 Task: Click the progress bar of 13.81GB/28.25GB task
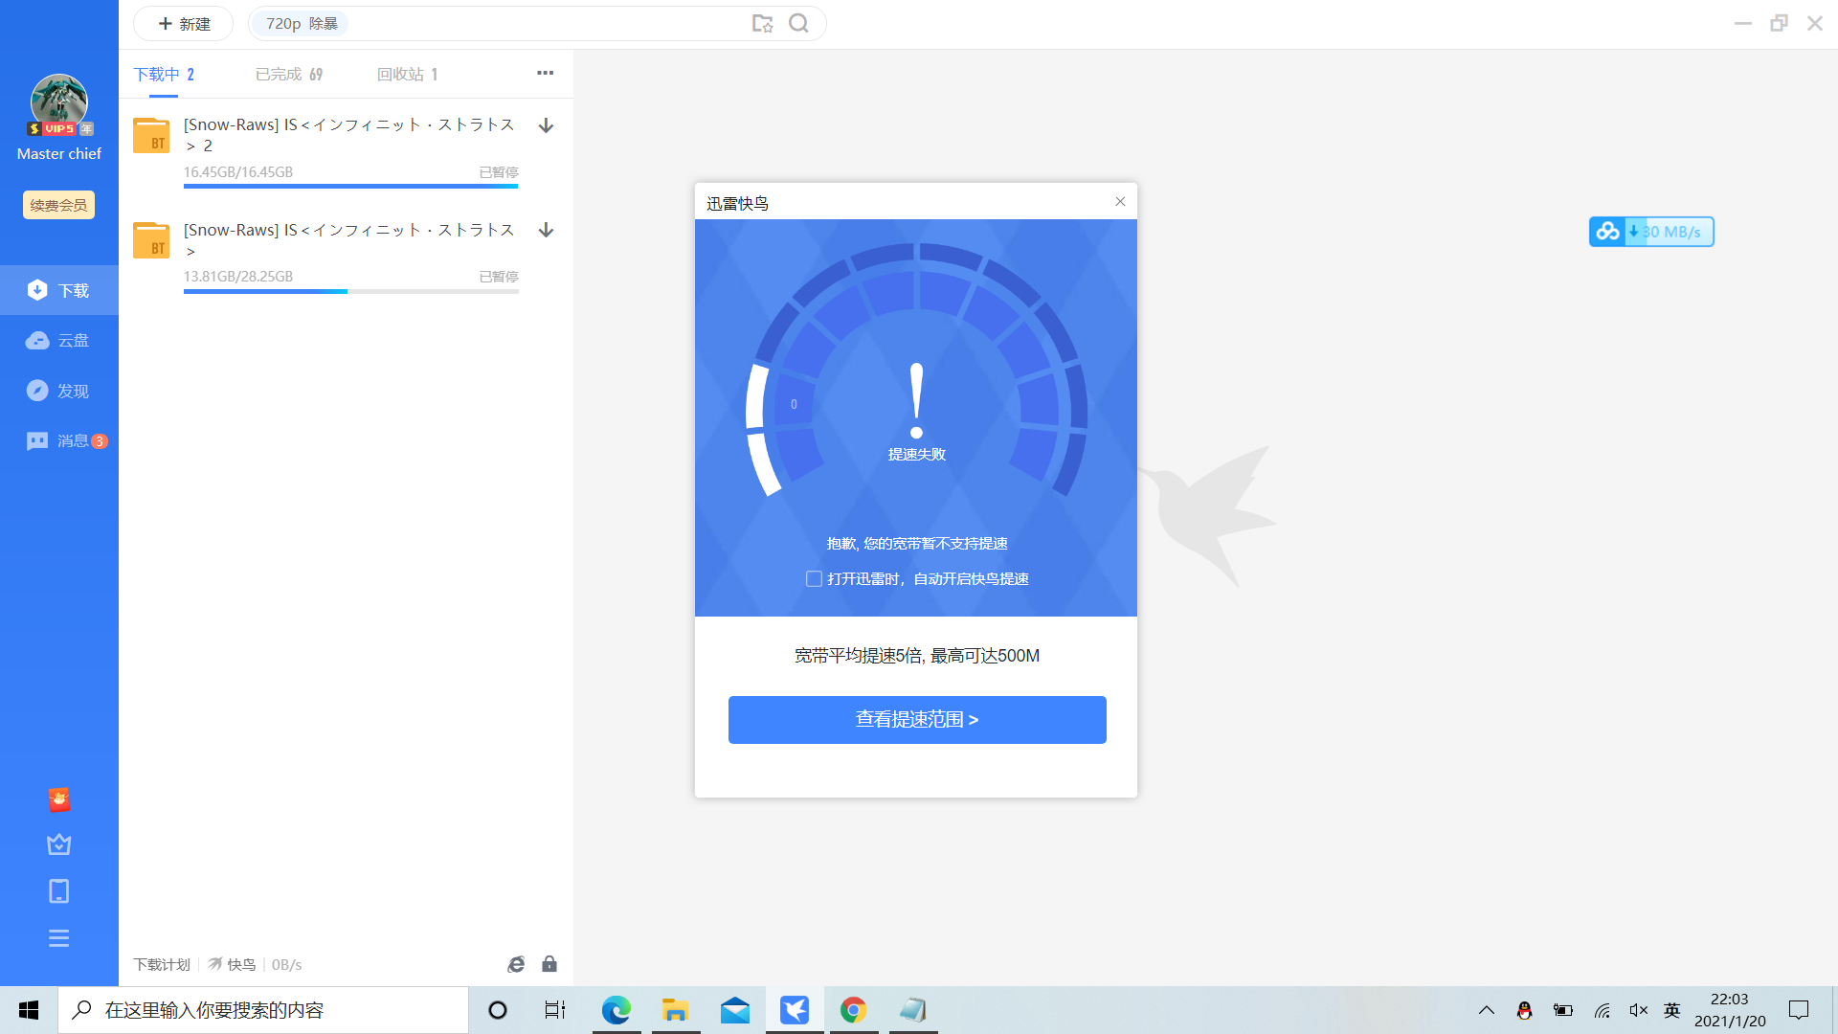coord(351,291)
